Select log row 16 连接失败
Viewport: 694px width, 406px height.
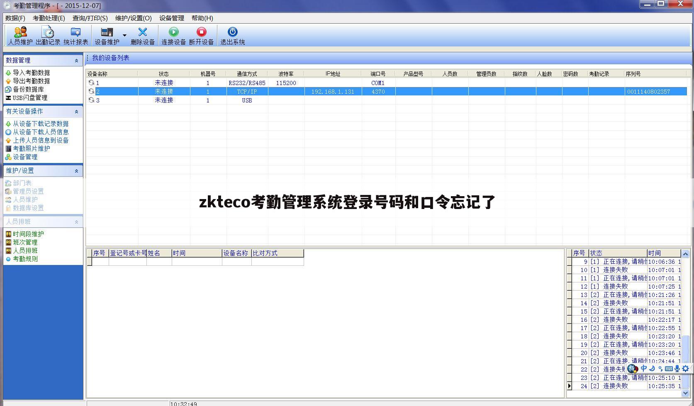tap(624, 320)
